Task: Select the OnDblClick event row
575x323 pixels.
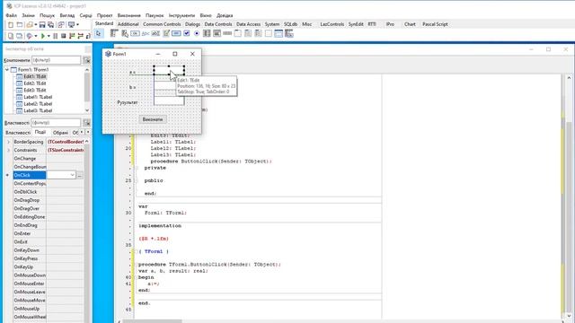Action: [x=48, y=192]
